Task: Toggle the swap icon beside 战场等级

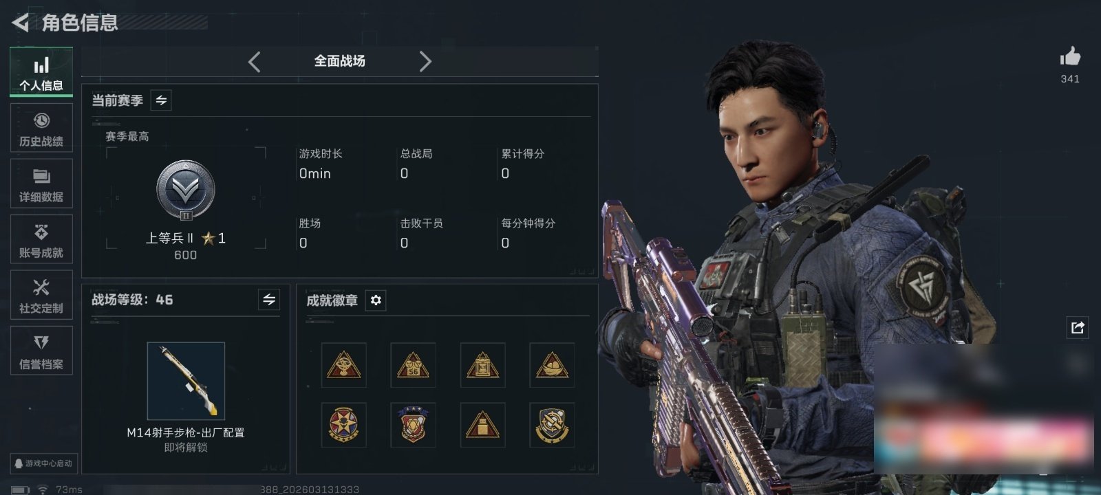Action: click(x=269, y=300)
